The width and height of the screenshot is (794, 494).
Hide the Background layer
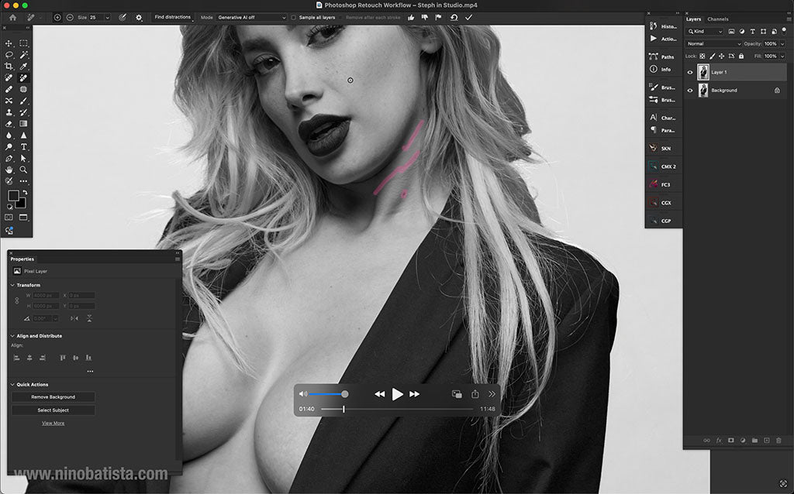(x=690, y=90)
